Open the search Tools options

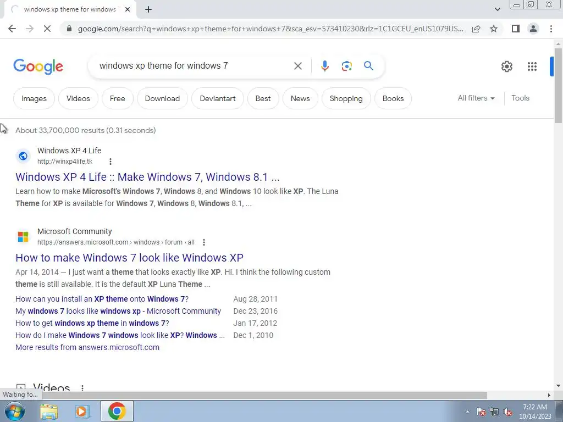coord(520,98)
